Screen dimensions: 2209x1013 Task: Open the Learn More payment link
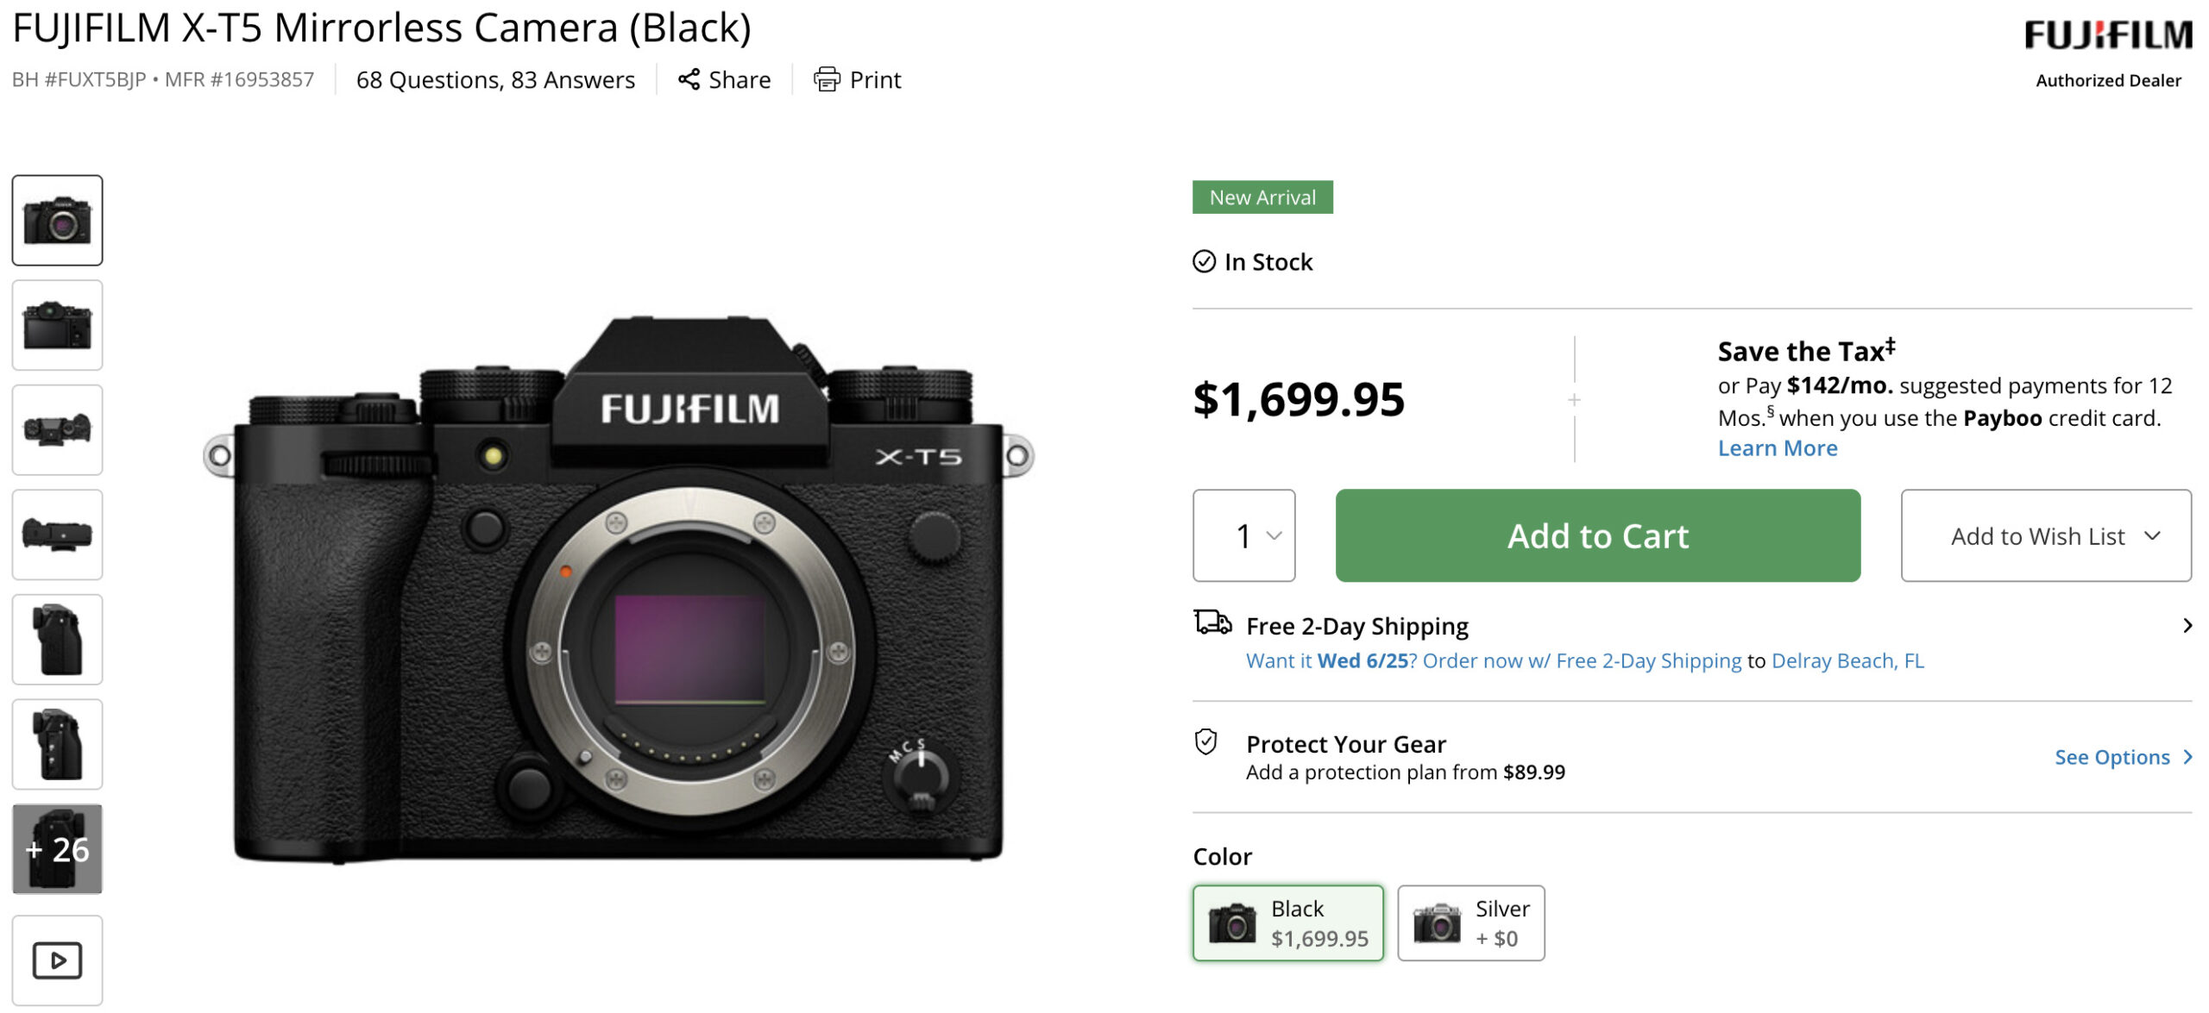tap(1777, 448)
